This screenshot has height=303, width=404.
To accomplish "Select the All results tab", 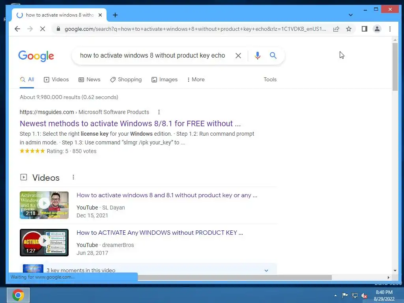I will coord(27,79).
